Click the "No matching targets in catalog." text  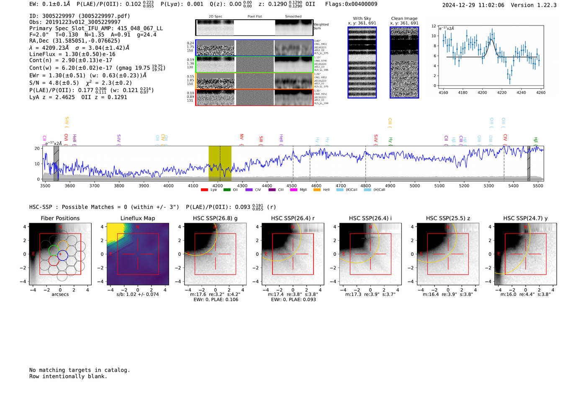pos(80,370)
